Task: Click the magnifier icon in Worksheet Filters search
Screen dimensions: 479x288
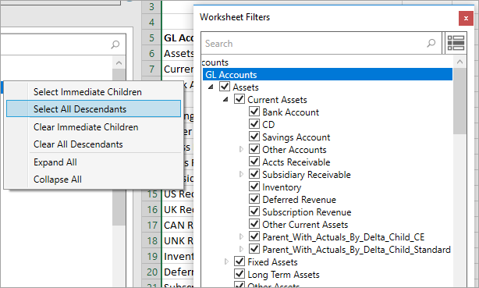Action: click(431, 43)
